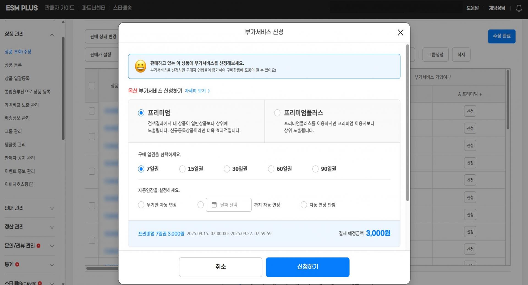Choose the 30일권 pass
This screenshot has height=285, width=528.
click(227, 169)
